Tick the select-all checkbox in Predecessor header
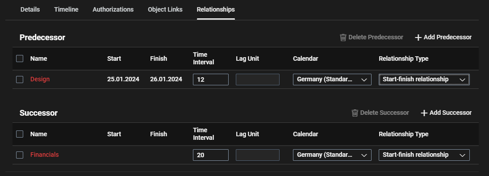The height and width of the screenshot is (176, 489). pyautogui.click(x=20, y=59)
